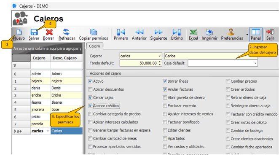This screenshot has width=279, height=156.
Task: Click the highlighted Carlos description cell
Action: (x=66, y=131)
